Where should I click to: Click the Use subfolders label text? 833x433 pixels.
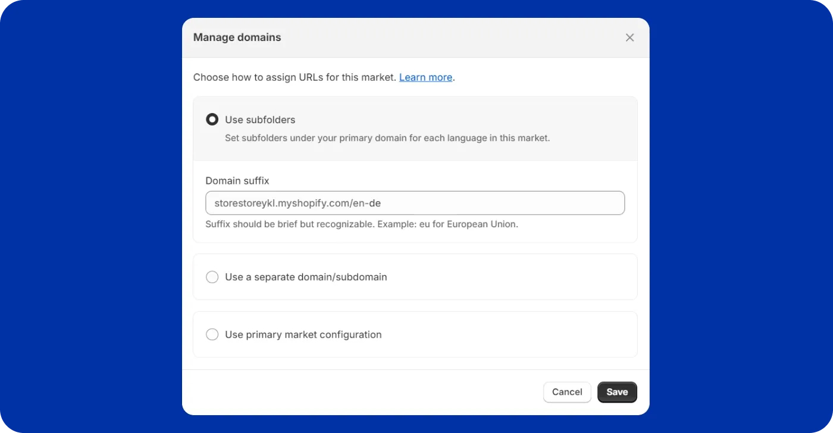point(259,120)
